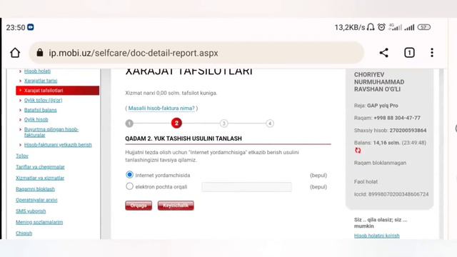Viewport: 457px width, 257px height.
Task: Open Operatsiyalar arxivi link
Action: [36, 200]
